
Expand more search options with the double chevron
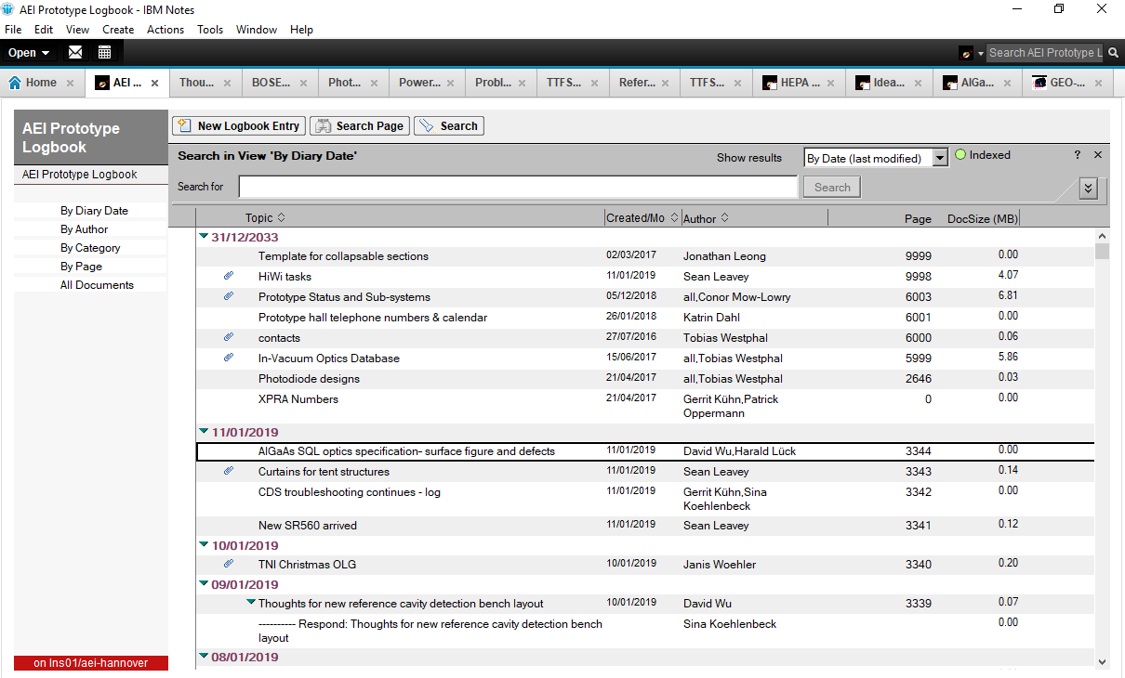pos(1088,189)
